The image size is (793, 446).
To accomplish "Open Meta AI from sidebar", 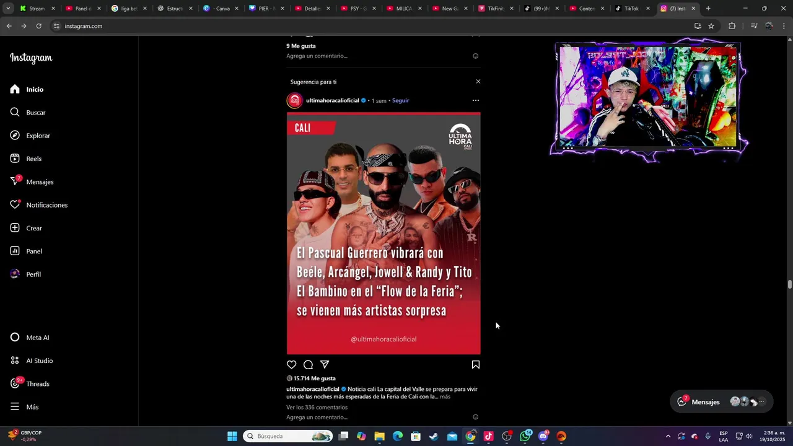I will 30,338.
